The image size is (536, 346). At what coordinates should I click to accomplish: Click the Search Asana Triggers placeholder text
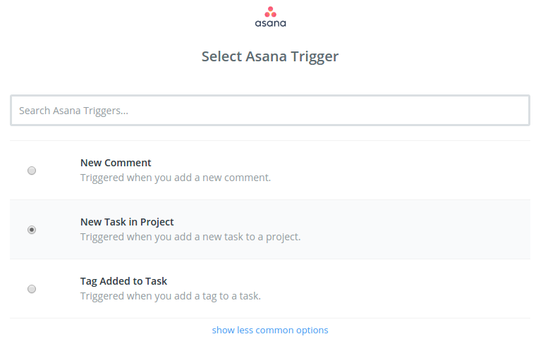point(73,111)
